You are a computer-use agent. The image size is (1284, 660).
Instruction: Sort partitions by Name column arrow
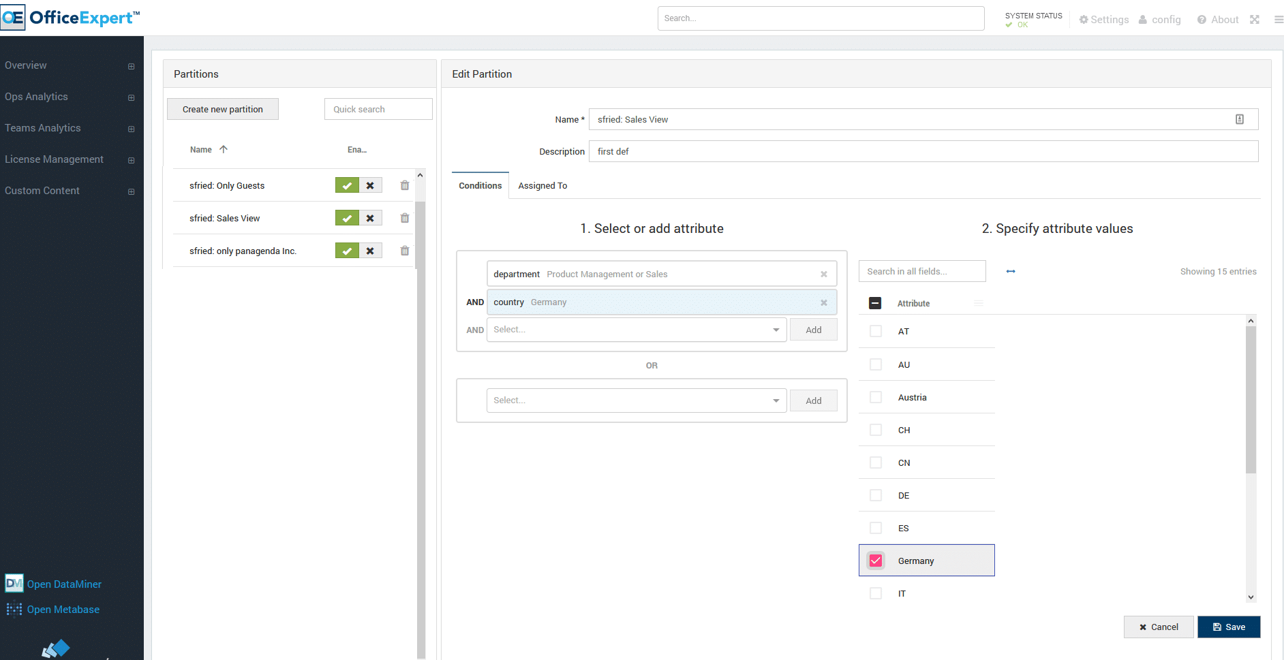224,149
